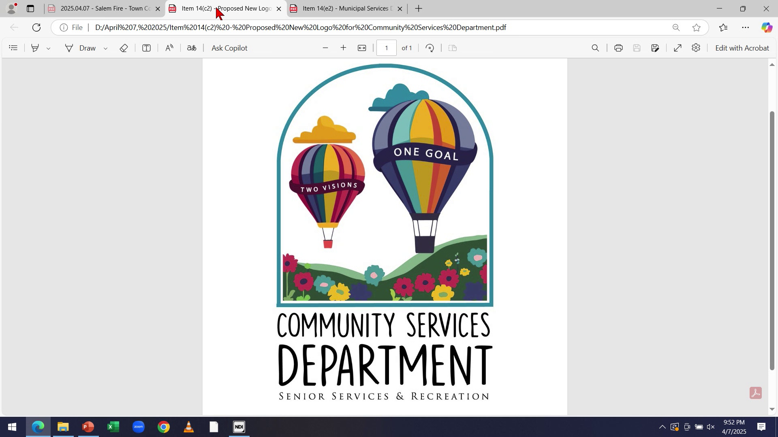Open Zoom from taskbar
The height and width of the screenshot is (437, 778).
(x=139, y=427)
